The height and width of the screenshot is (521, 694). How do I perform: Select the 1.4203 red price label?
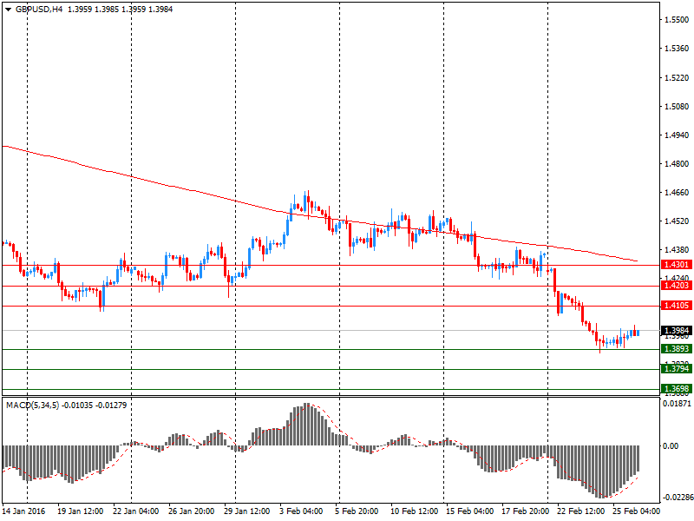[x=677, y=286]
